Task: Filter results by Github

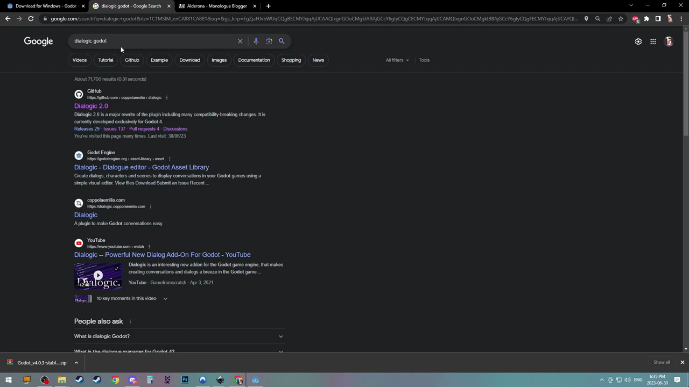Action: 132,60
